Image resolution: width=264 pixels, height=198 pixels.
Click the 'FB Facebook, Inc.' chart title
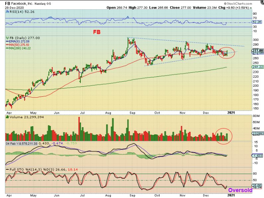click(19, 4)
